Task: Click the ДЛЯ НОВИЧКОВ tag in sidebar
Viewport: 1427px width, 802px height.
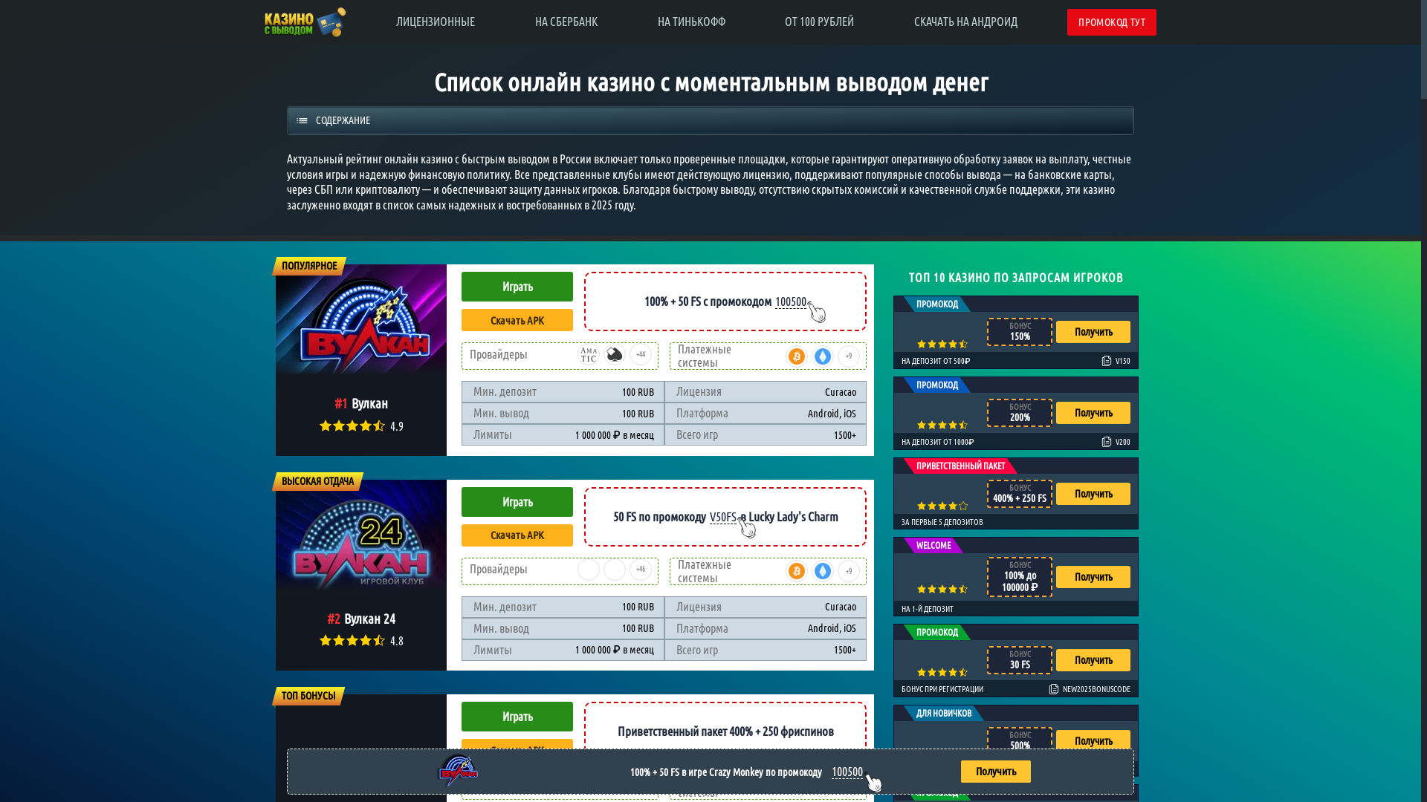Action: click(x=944, y=714)
